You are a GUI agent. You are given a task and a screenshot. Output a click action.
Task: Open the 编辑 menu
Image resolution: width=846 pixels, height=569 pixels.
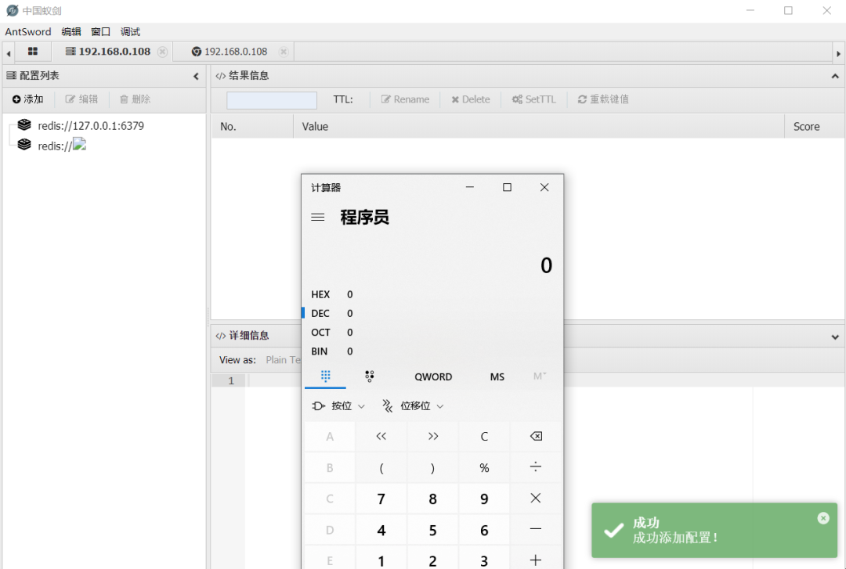pyautogui.click(x=70, y=32)
